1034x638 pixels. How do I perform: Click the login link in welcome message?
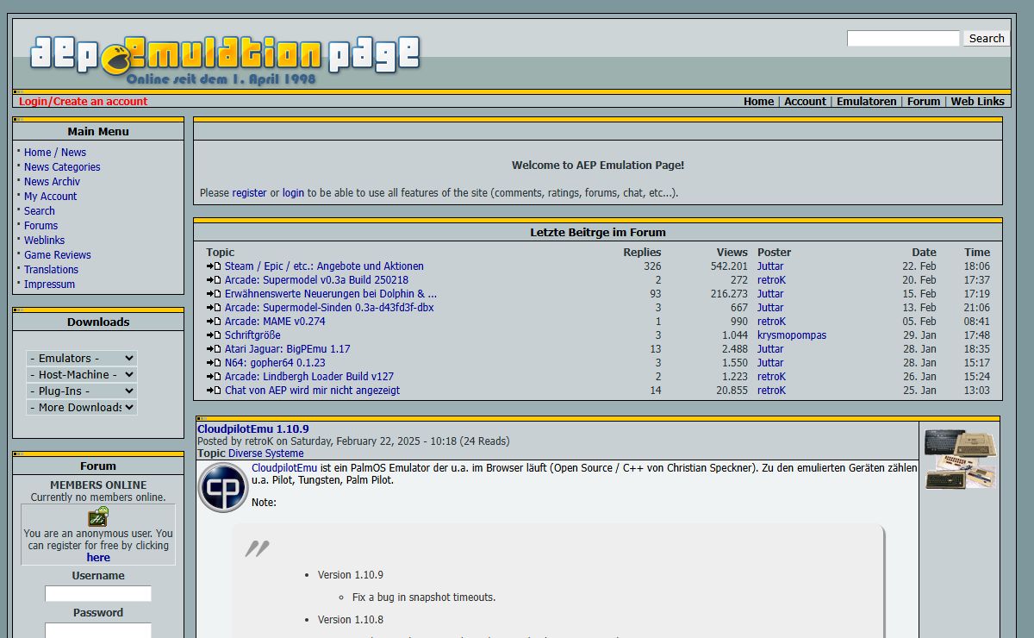click(x=293, y=193)
